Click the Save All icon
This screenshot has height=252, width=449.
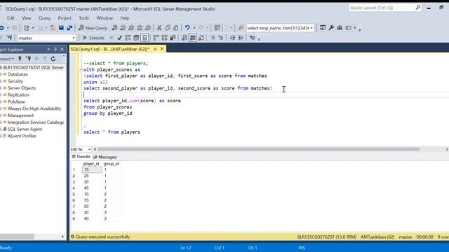[69, 28]
